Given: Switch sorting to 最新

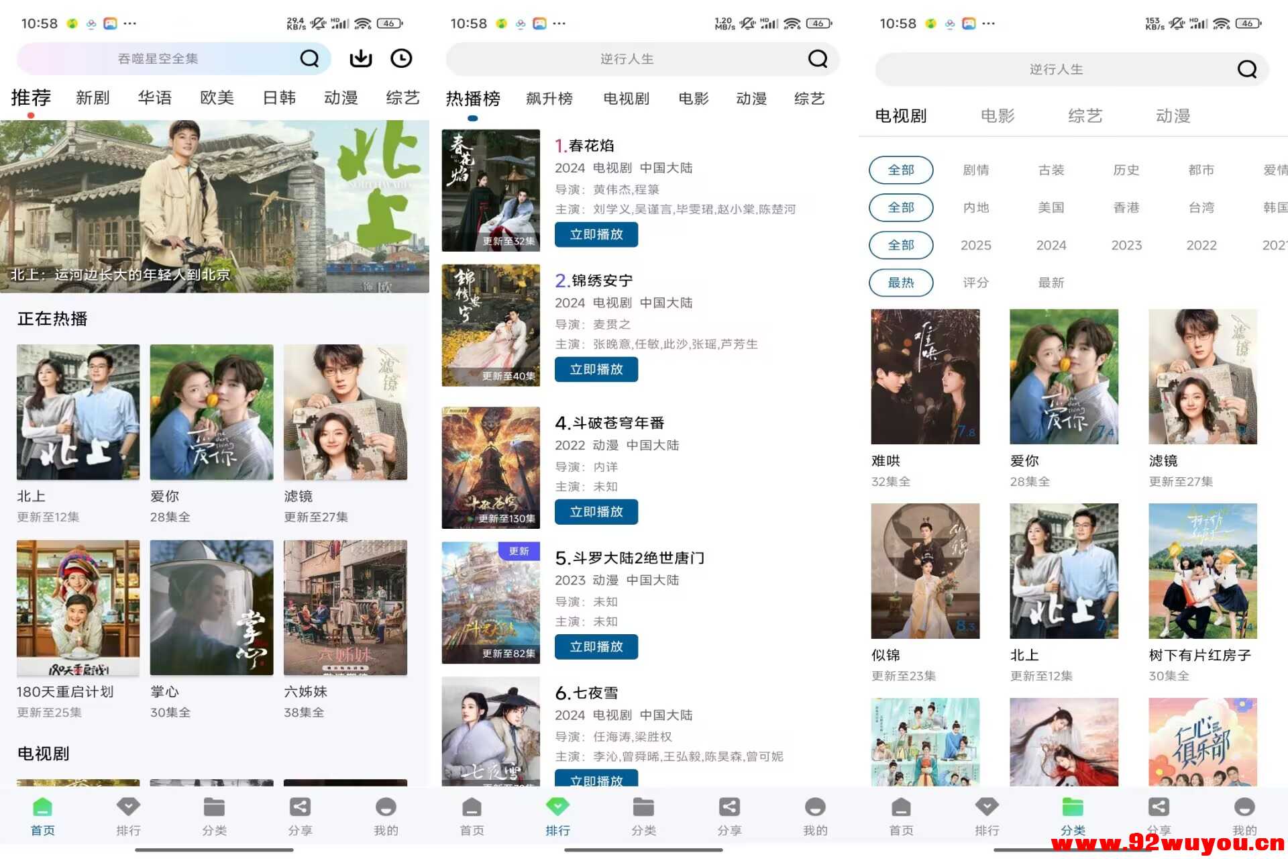Looking at the screenshot, I should click(1051, 283).
